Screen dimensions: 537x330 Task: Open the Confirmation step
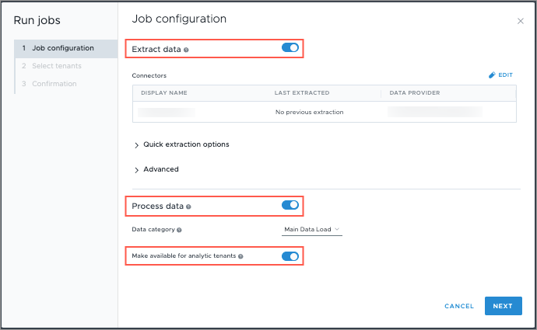(x=54, y=84)
